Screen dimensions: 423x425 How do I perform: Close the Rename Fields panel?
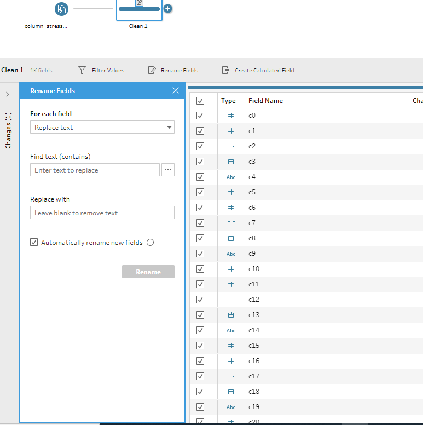[x=176, y=90]
